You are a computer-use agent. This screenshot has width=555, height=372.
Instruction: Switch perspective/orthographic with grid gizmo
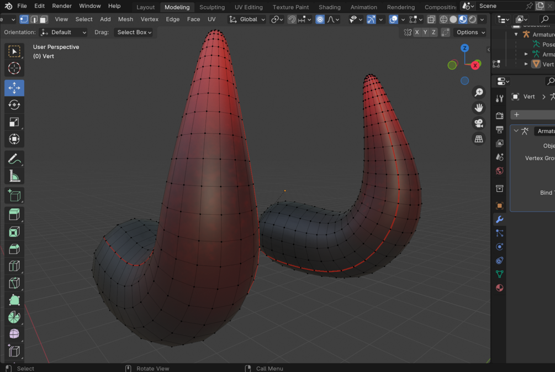[x=479, y=139]
